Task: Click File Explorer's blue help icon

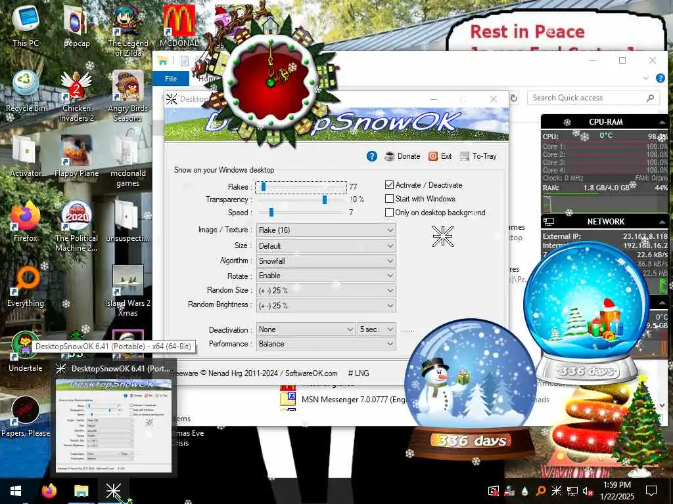Action: tap(660, 78)
